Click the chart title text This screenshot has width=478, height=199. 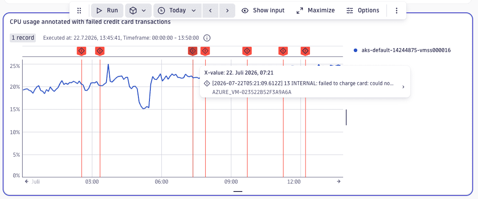(90, 22)
